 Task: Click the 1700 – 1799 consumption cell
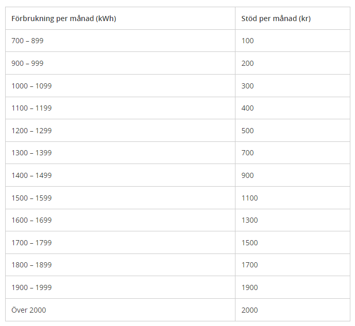coord(32,243)
